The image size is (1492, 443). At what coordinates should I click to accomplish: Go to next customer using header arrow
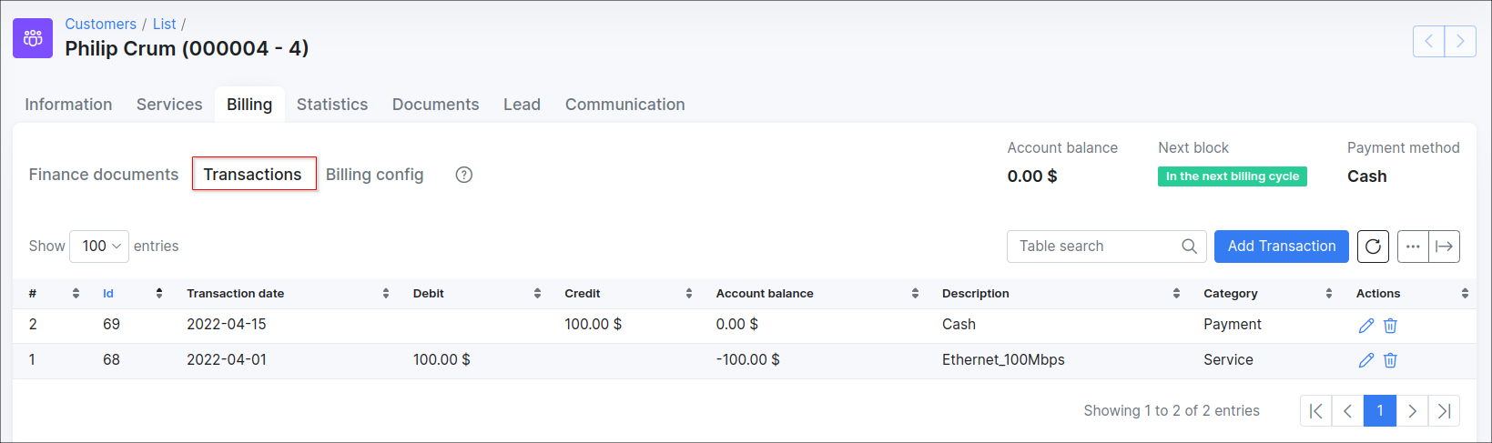point(1460,41)
